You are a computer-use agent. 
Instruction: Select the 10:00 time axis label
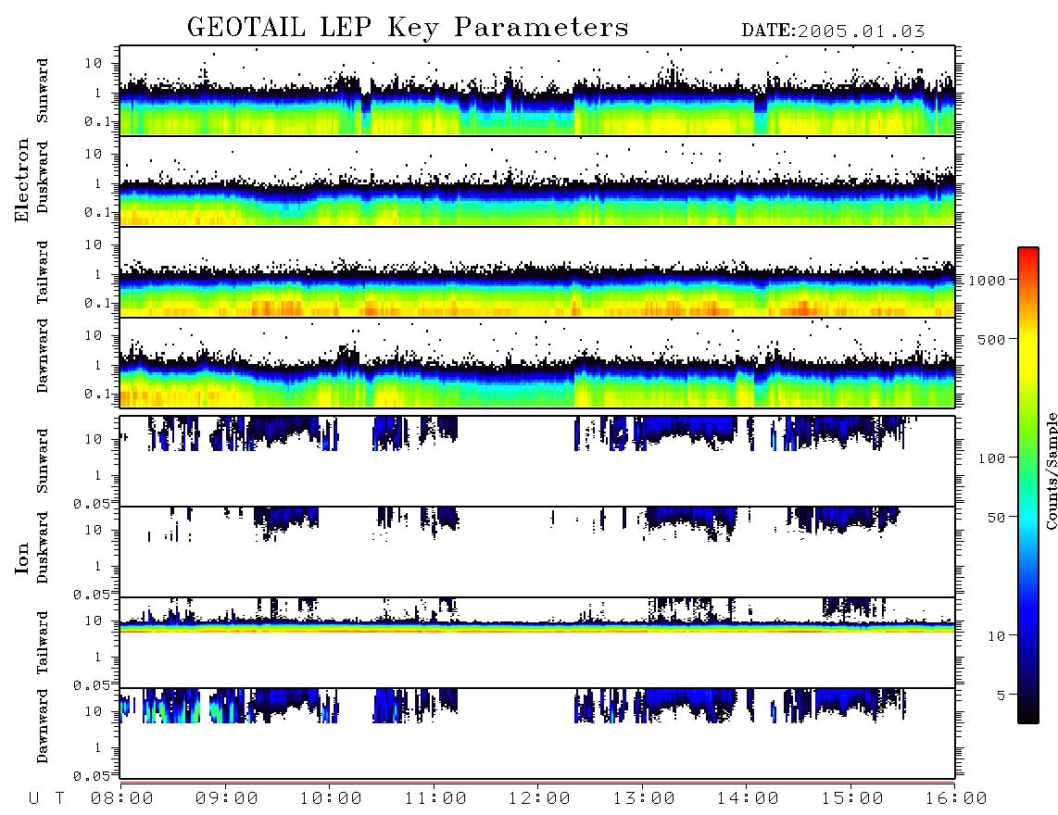[x=332, y=798]
